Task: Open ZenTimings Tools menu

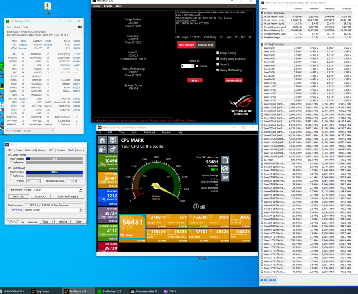Action: click(17, 27)
